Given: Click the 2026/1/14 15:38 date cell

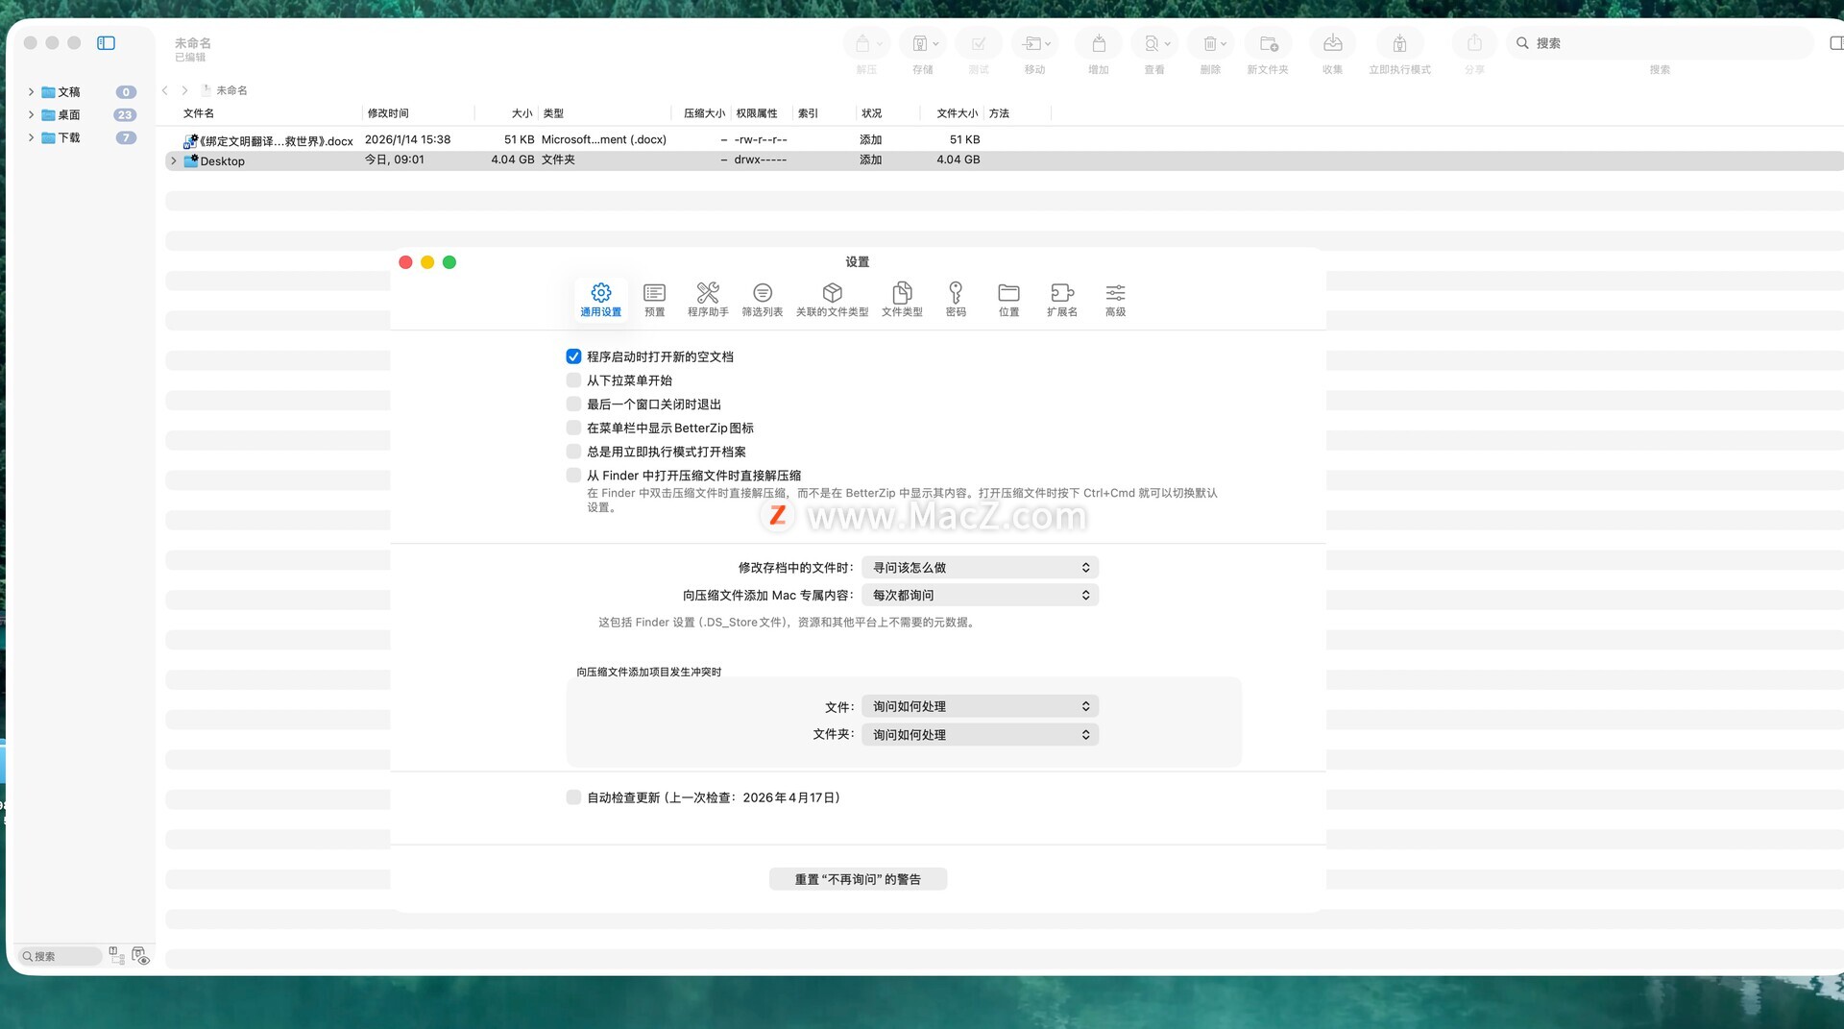Looking at the screenshot, I should [x=407, y=139].
